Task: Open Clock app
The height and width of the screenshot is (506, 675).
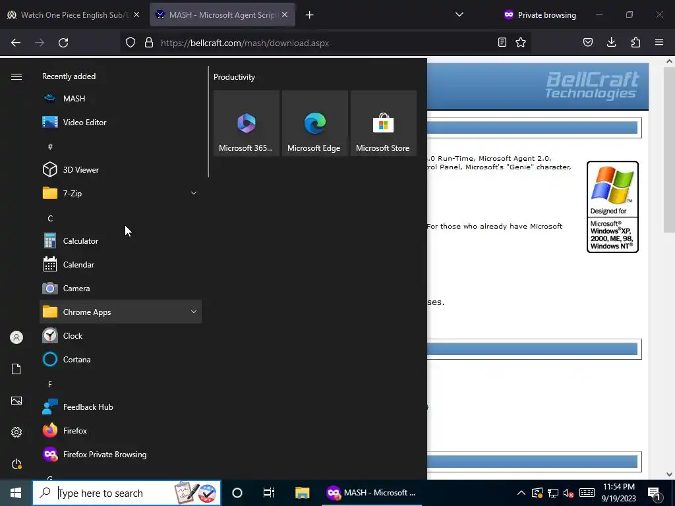Action: 121,335
